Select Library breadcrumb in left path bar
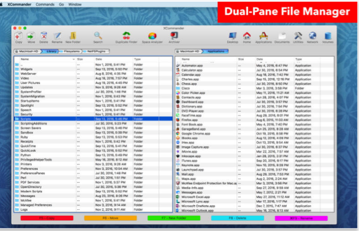 click(50, 51)
